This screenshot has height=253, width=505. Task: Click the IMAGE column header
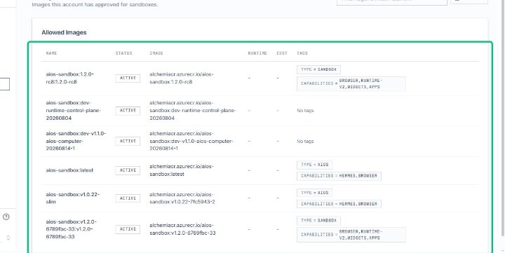(156, 53)
